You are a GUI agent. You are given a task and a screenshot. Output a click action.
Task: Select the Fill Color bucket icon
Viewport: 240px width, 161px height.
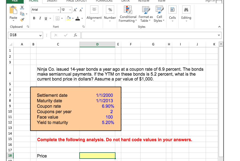(x=68, y=18)
